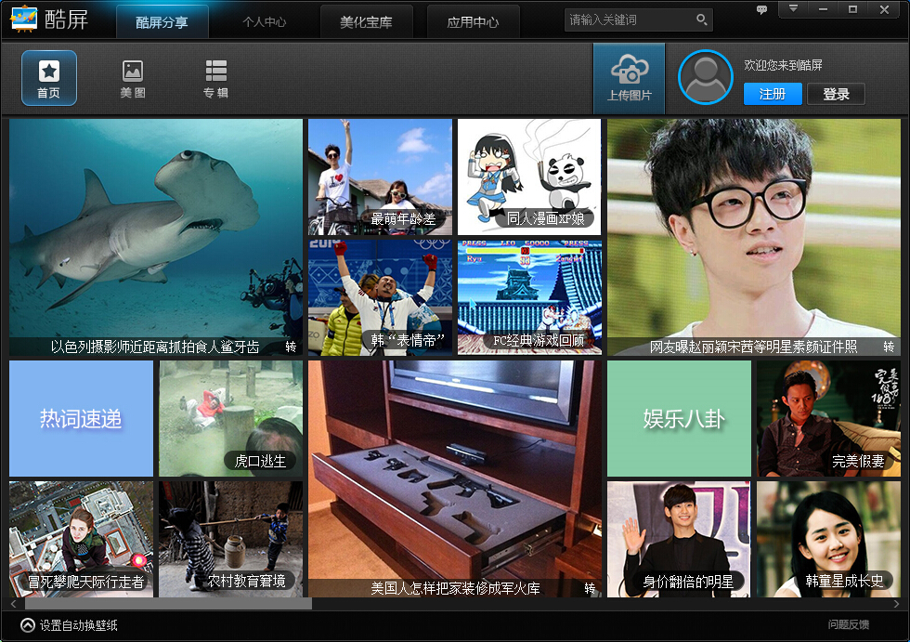The width and height of the screenshot is (910, 642).
Task: Open the feedback speech-bubble icon in titlebar
Action: pyautogui.click(x=761, y=9)
